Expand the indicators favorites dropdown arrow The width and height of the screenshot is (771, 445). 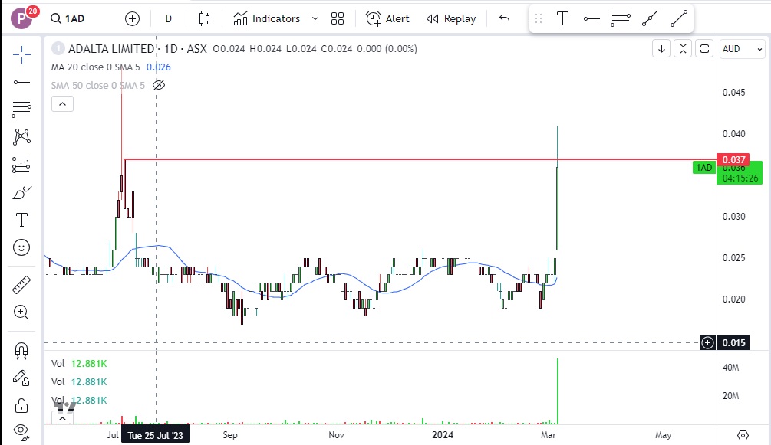point(315,18)
